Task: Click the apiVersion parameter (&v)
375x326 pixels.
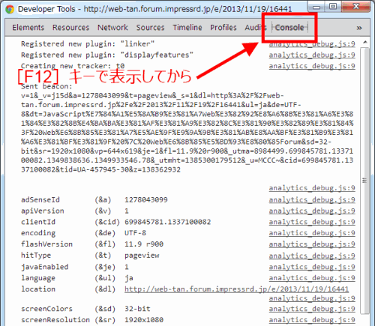Action: (x=103, y=211)
